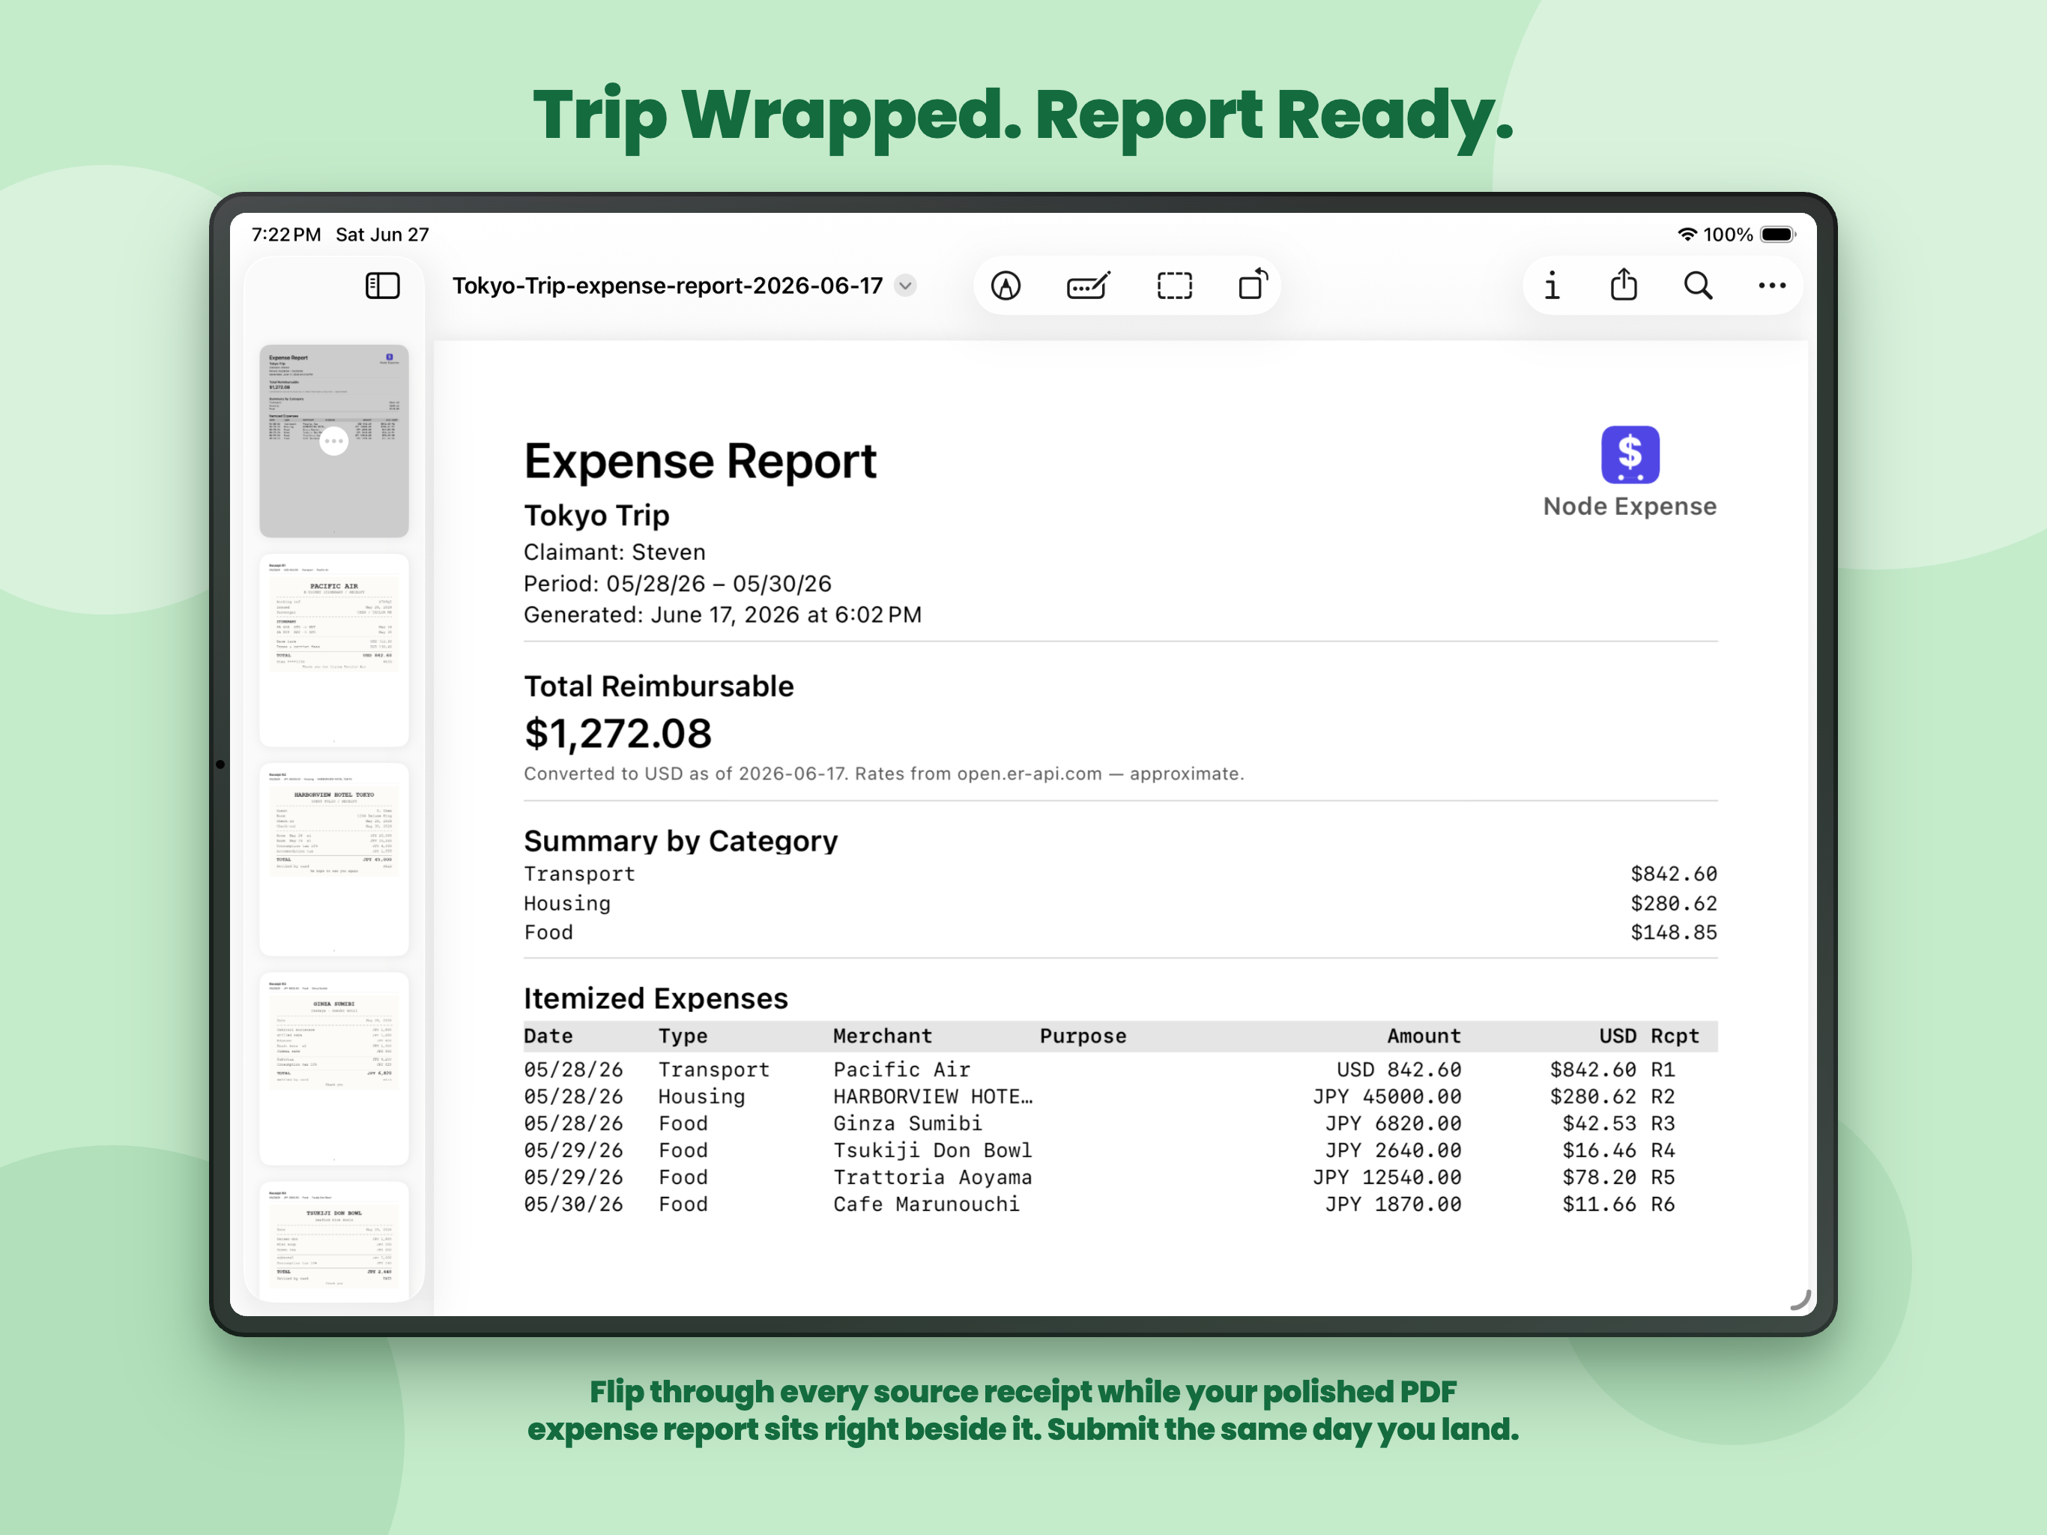Click the Tokyo Trip subtitle
The width and height of the screenshot is (2047, 1535).
coord(596,515)
